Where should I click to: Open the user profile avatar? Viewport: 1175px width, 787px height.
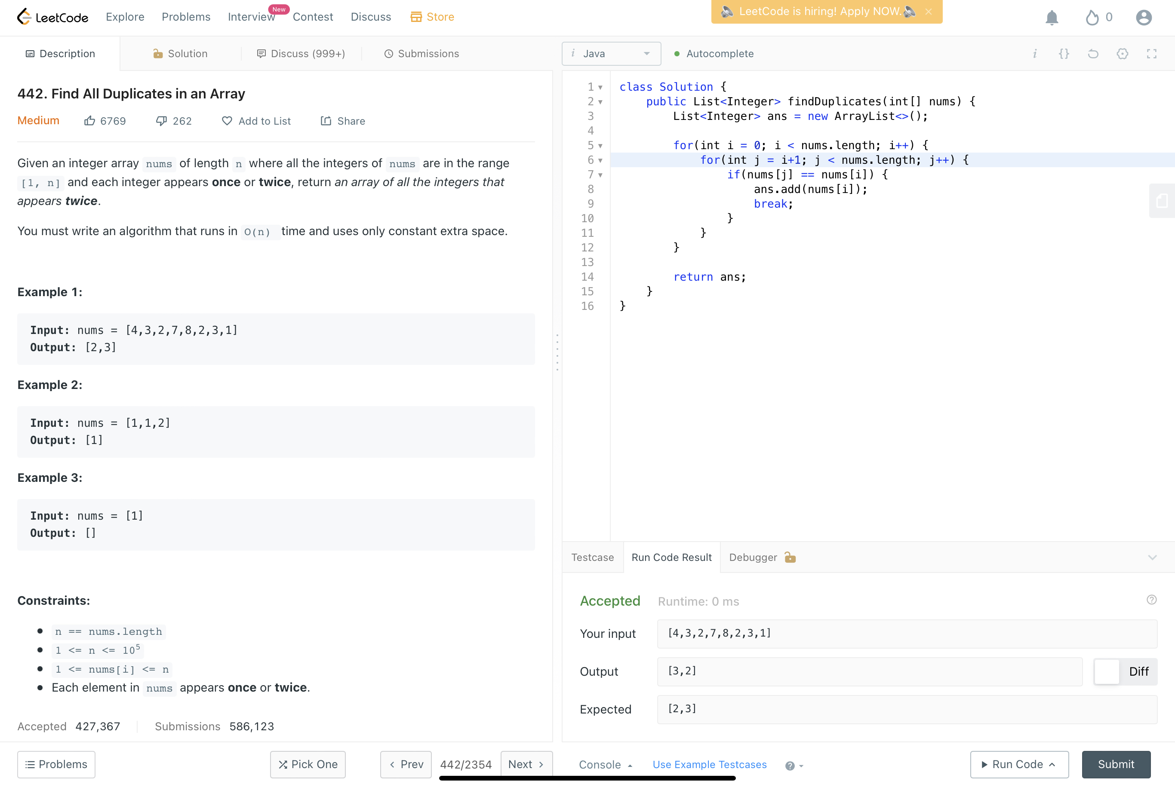pos(1143,18)
